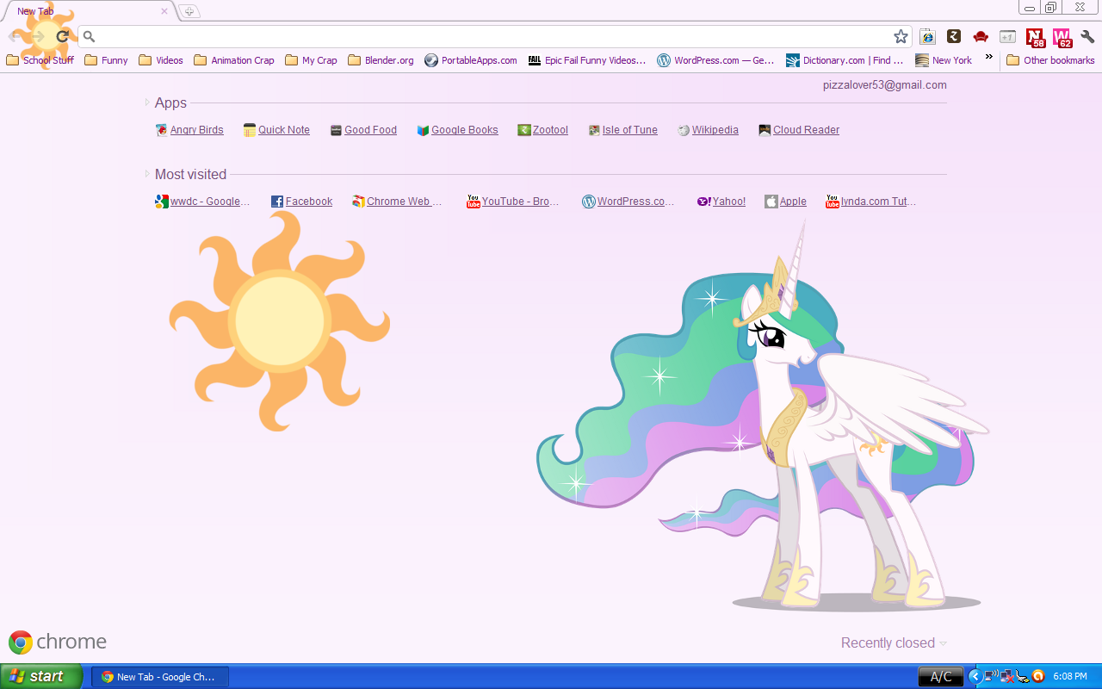Click the safely remove hardware tray icon
The width and height of the screenshot is (1102, 689).
1022,676
